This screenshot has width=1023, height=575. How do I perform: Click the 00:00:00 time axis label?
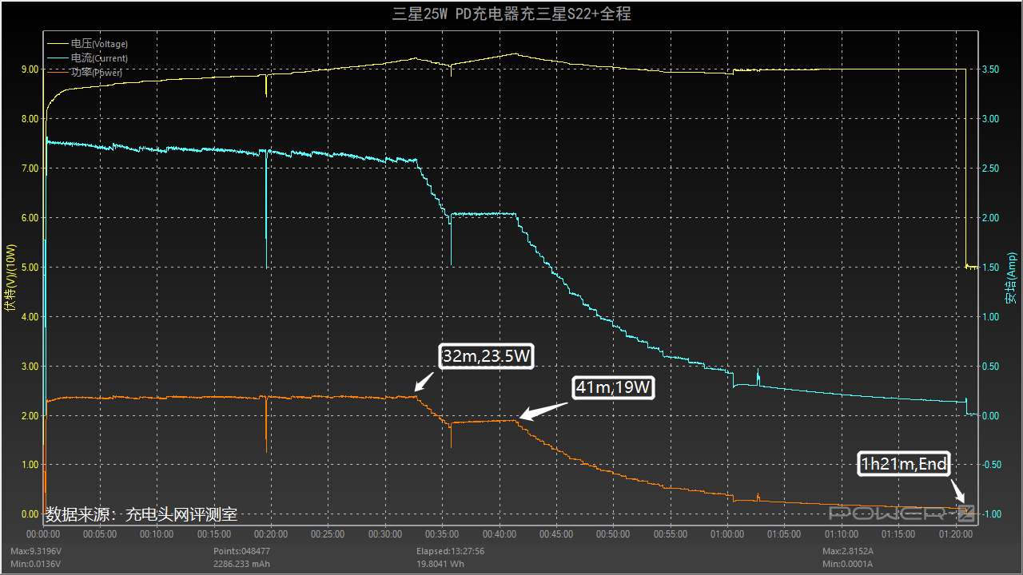43,534
